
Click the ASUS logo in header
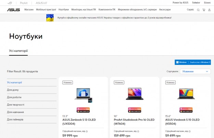pos(13,10)
